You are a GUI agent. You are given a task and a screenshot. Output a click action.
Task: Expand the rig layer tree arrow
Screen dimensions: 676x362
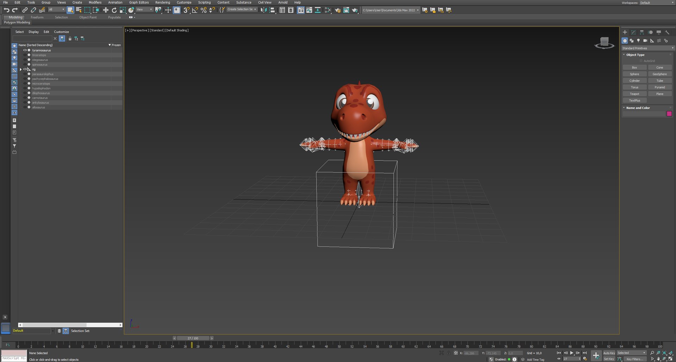[21, 69]
